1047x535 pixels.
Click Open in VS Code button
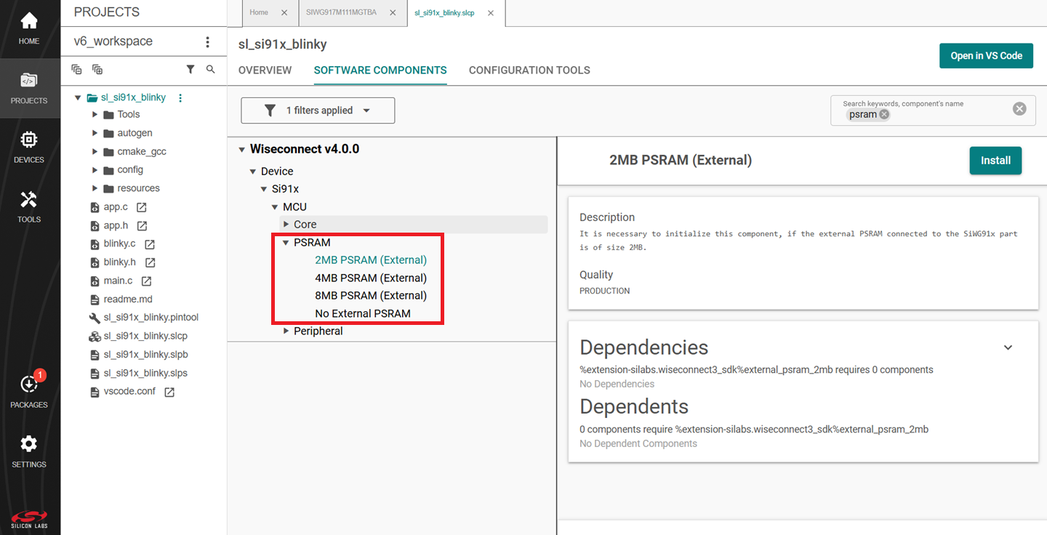pyautogui.click(x=986, y=56)
